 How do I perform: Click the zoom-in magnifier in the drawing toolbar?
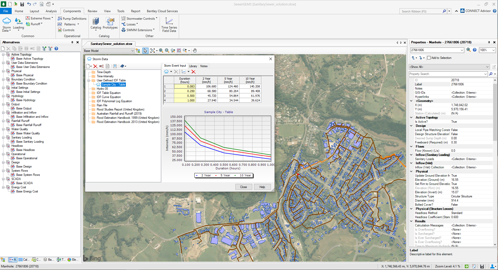(161, 51)
